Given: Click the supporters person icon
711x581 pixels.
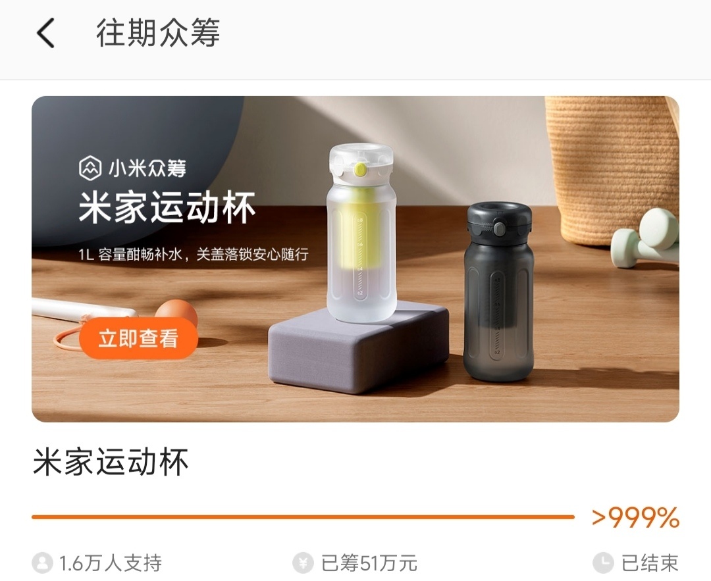Looking at the screenshot, I should tap(42, 563).
